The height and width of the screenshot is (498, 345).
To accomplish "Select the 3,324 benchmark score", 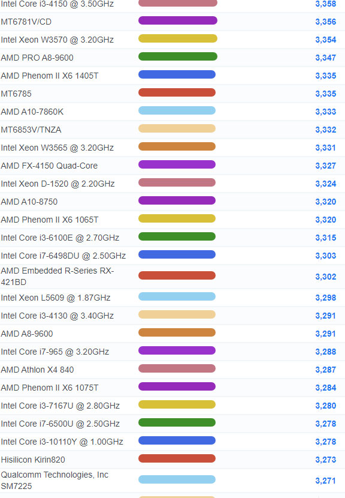I will [326, 184].
